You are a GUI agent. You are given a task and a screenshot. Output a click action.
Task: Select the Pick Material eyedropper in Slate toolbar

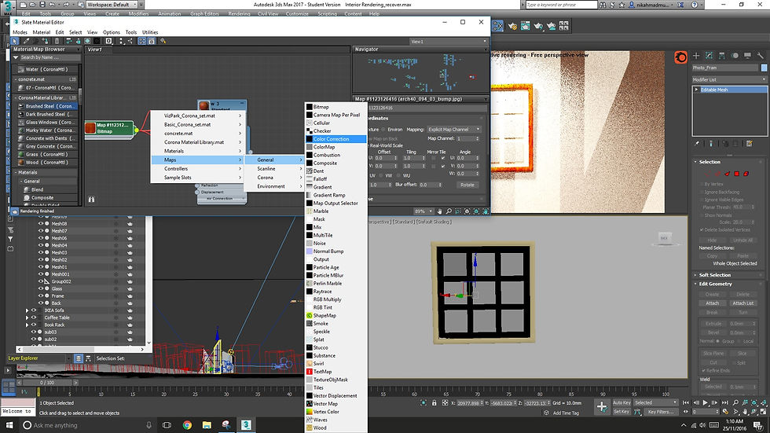point(26,41)
